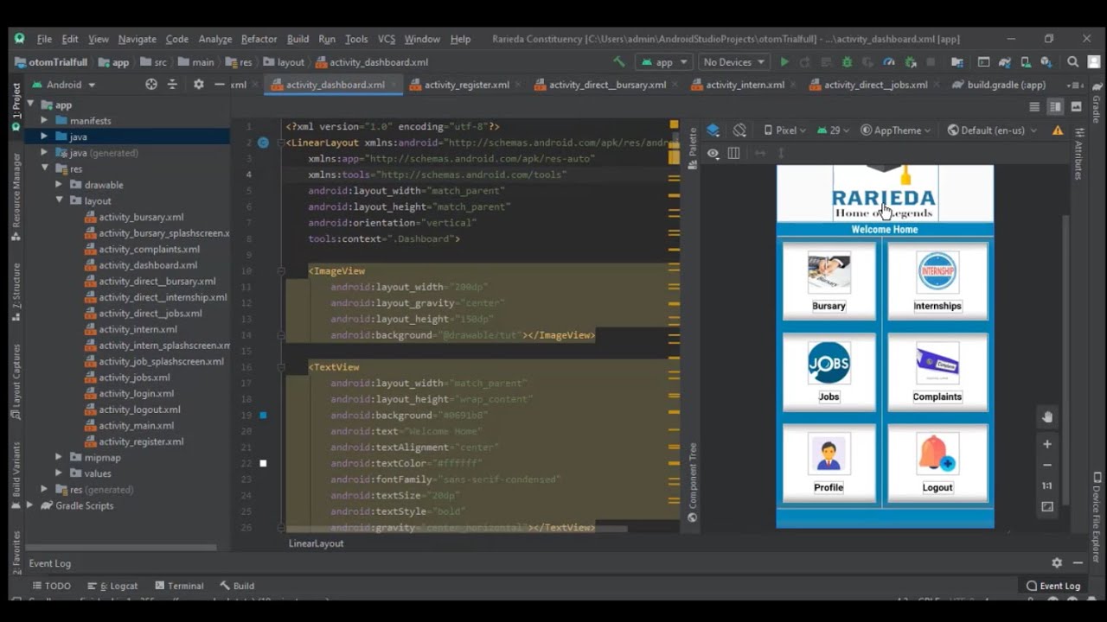Open the No Devices dropdown
The image size is (1107, 622).
[x=734, y=62]
